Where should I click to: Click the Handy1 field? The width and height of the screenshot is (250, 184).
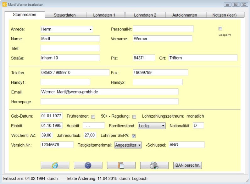(x=65, y=82)
